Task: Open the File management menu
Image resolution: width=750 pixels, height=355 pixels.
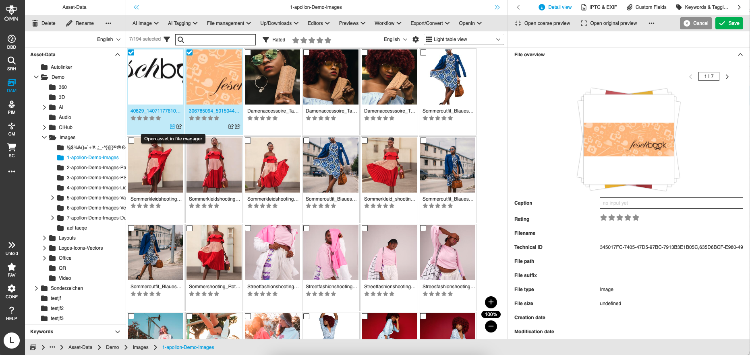Action: 229,23
